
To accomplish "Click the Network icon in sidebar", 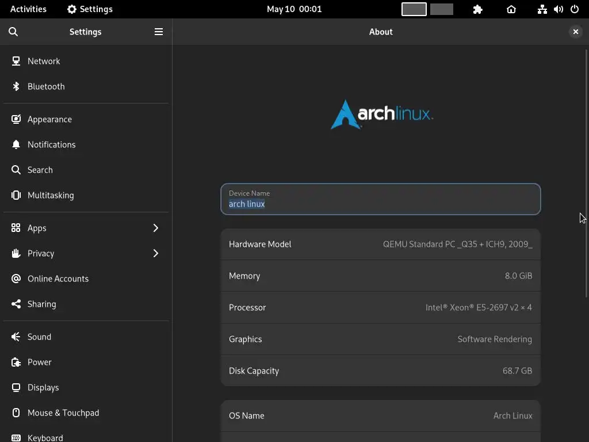I will coord(16,61).
